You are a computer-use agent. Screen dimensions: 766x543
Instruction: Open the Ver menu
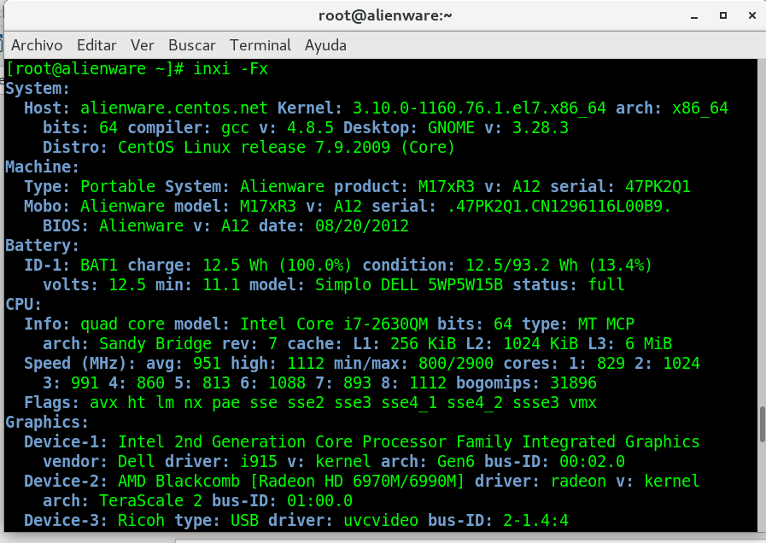(x=142, y=45)
